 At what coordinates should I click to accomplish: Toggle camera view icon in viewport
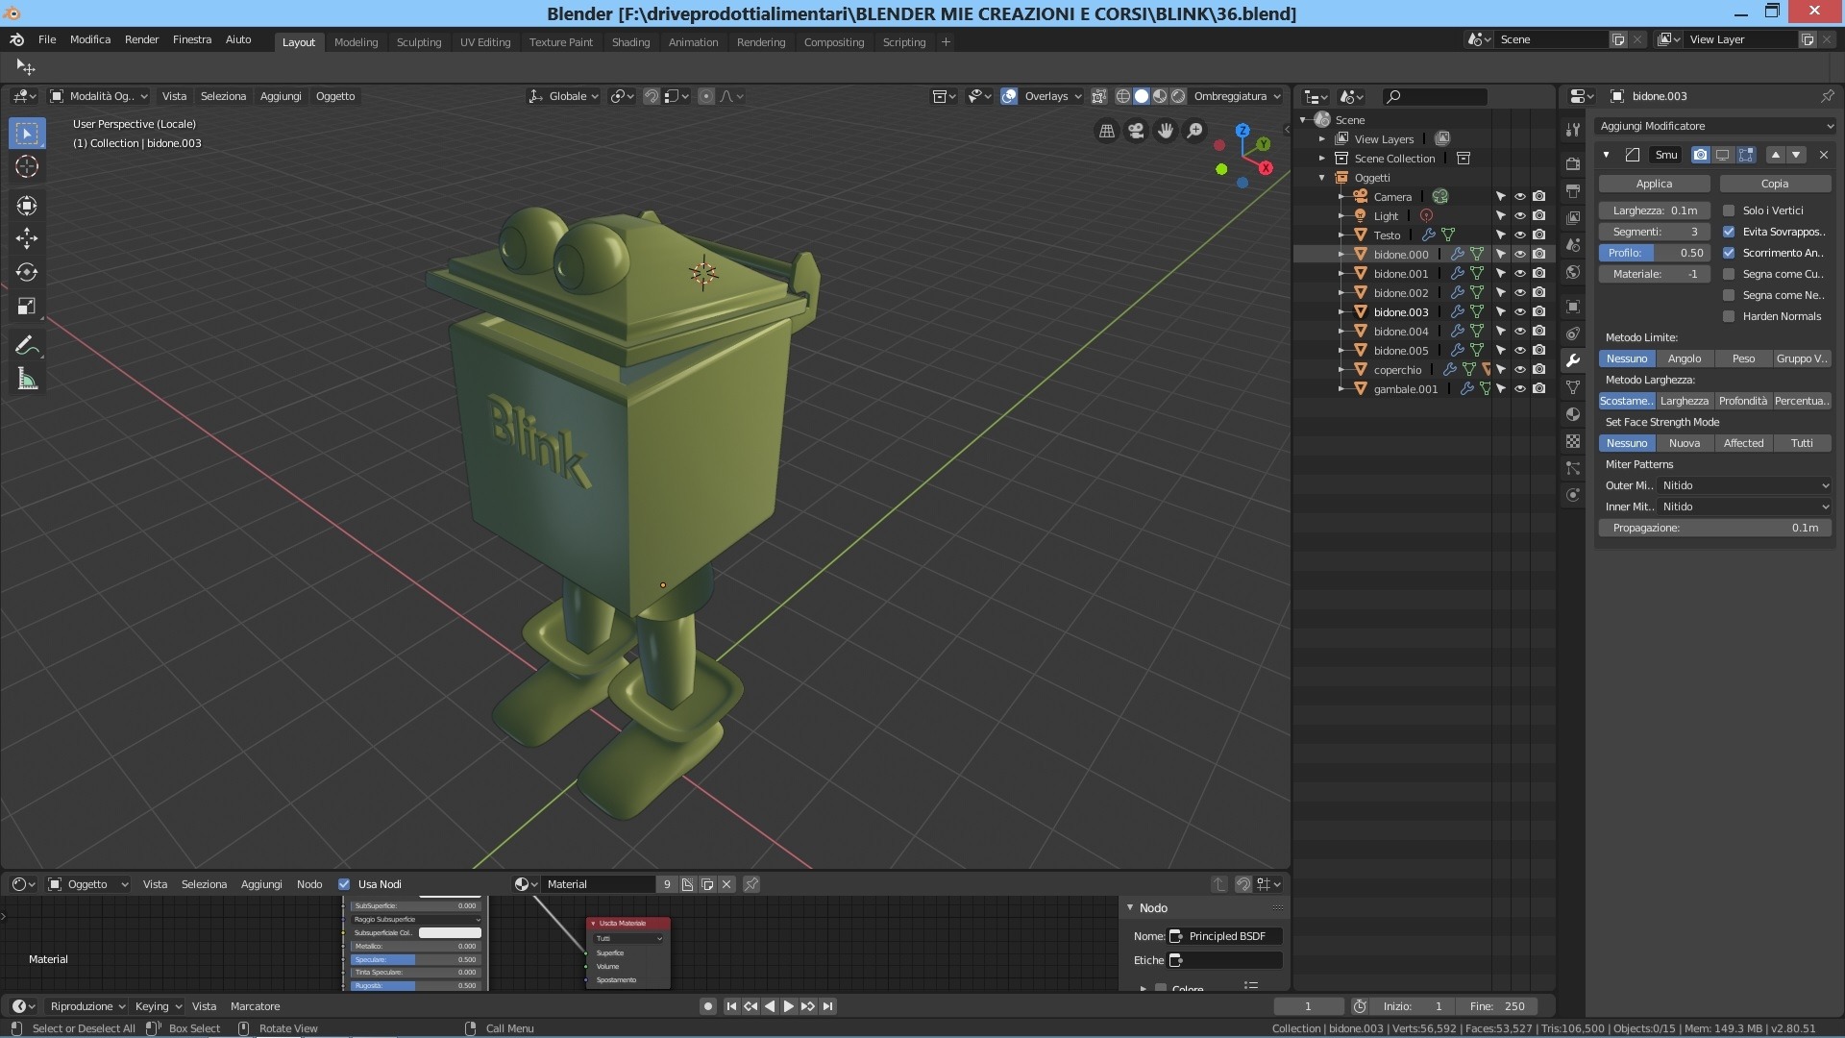tap(1136, 131)
